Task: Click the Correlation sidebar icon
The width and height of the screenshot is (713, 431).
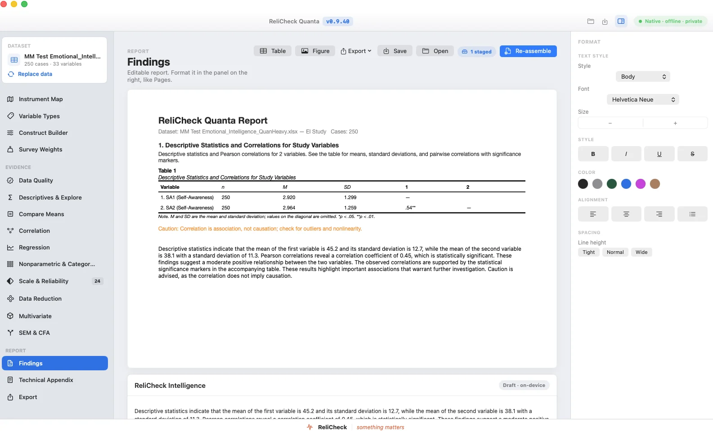Action: pos(10,231)
